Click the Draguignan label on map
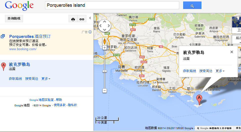 (221, 40)
